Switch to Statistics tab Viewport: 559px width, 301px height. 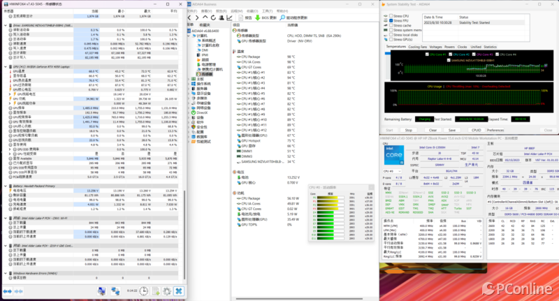491,47
